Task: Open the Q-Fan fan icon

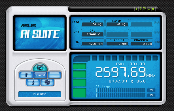Action: [x=47, y=82]
